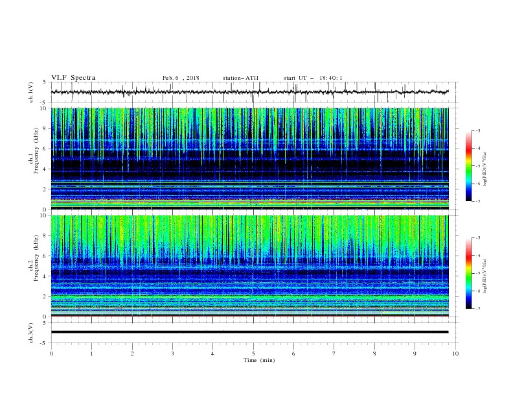Click the ch.2 color scale bar
The height and width of the screenshot is (397, 513).
coord(468,273)
